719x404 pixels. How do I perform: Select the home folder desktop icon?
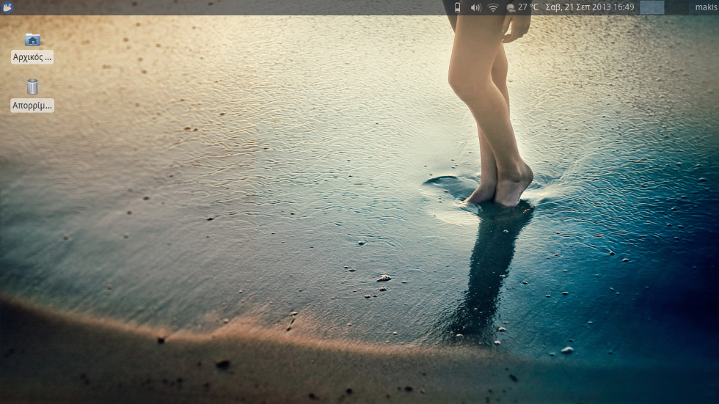[x=32, y=40]
